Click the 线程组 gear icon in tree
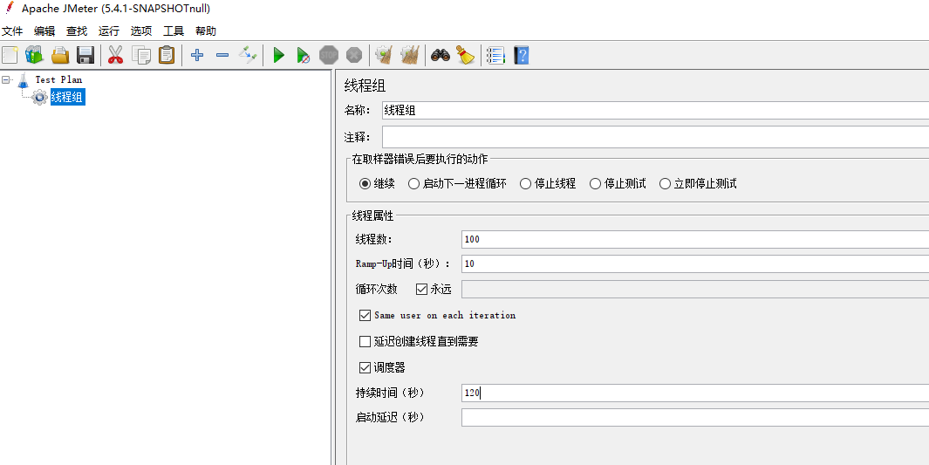Image resolution: width=929 pixels, height=465 pixels. pos(40,97)
